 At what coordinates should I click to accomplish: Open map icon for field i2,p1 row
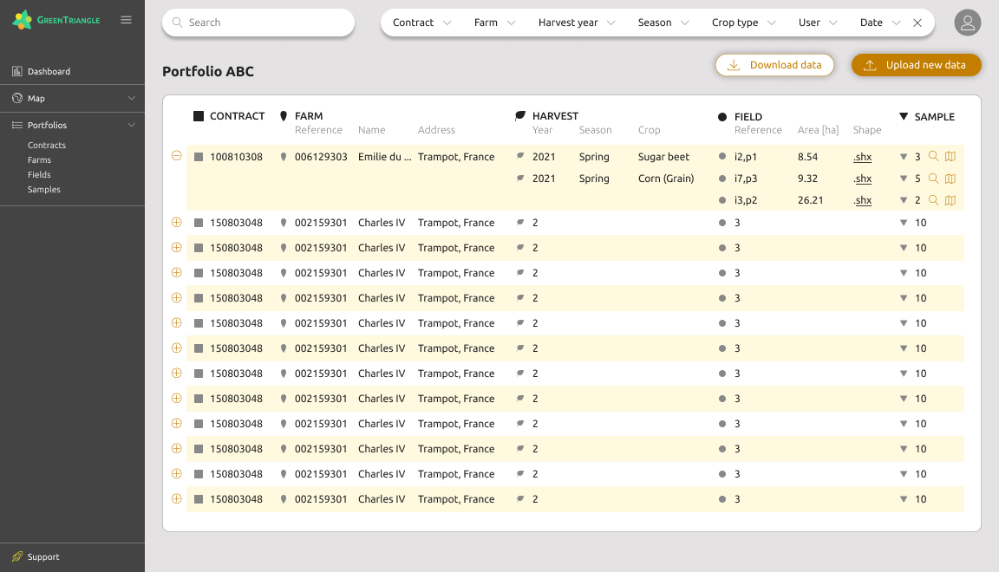(950, 157)
